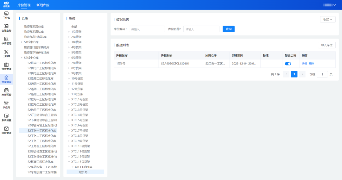Expand the S1线中心库 warehouse node
The image size is (342, 180).
tap(22, 42)
